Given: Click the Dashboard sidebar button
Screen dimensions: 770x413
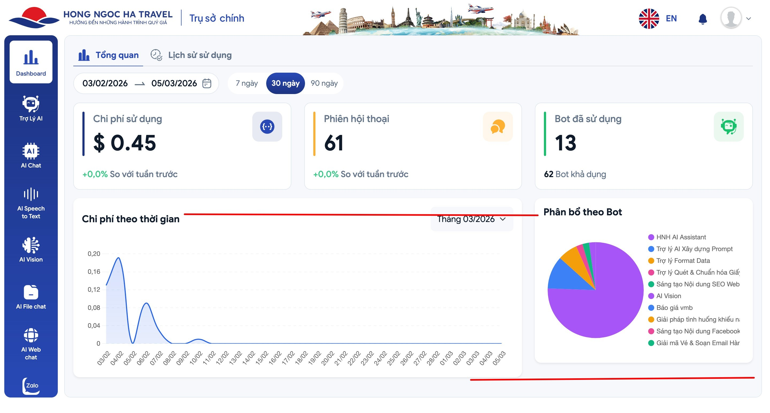Looking at the screenshot, I should pyautogui.click(x=31, y=62).
